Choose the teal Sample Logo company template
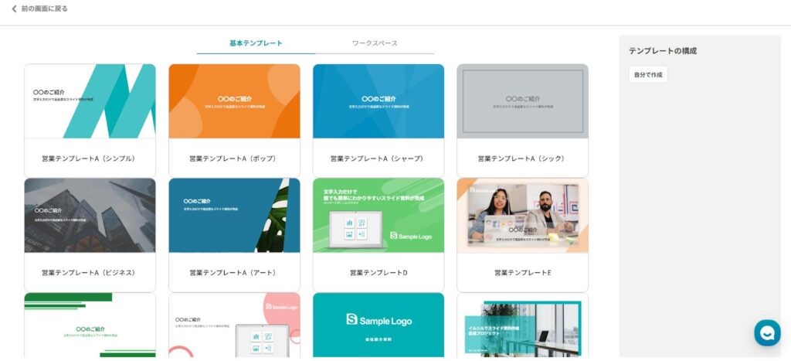Image resolution: width=791 pixels, height=361 pixels. pyautogui.click(x=379, y=325)
